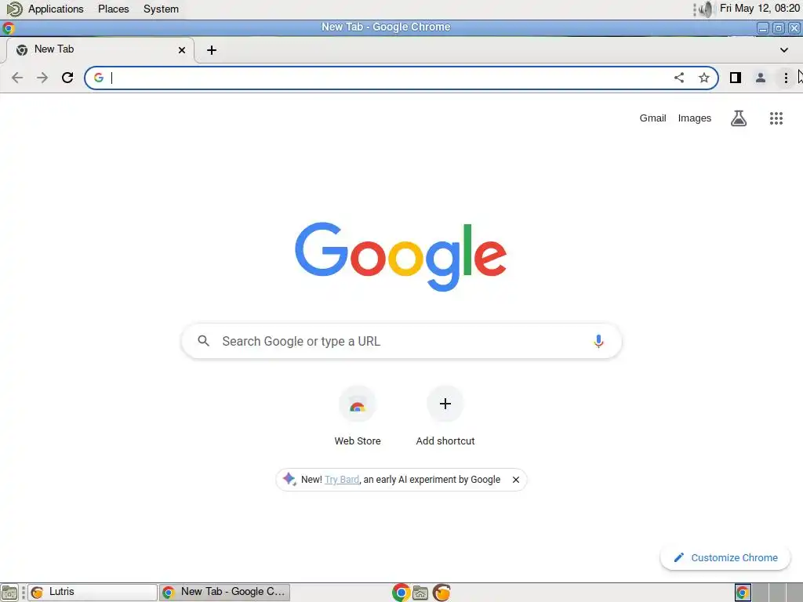The width and height of the screenshot is (803, 602).
Task: Open Chrome's three-dot menu
Action: [x=786, y=78]
